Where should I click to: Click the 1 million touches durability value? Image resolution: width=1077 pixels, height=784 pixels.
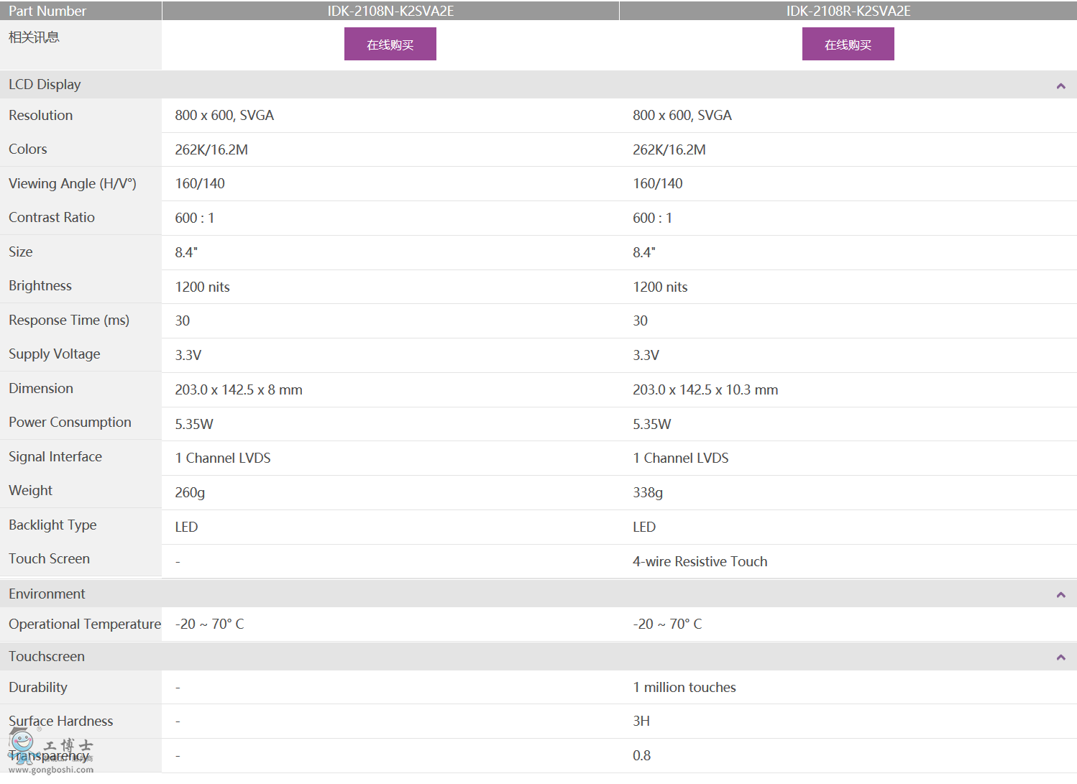[x=684, y=688]
